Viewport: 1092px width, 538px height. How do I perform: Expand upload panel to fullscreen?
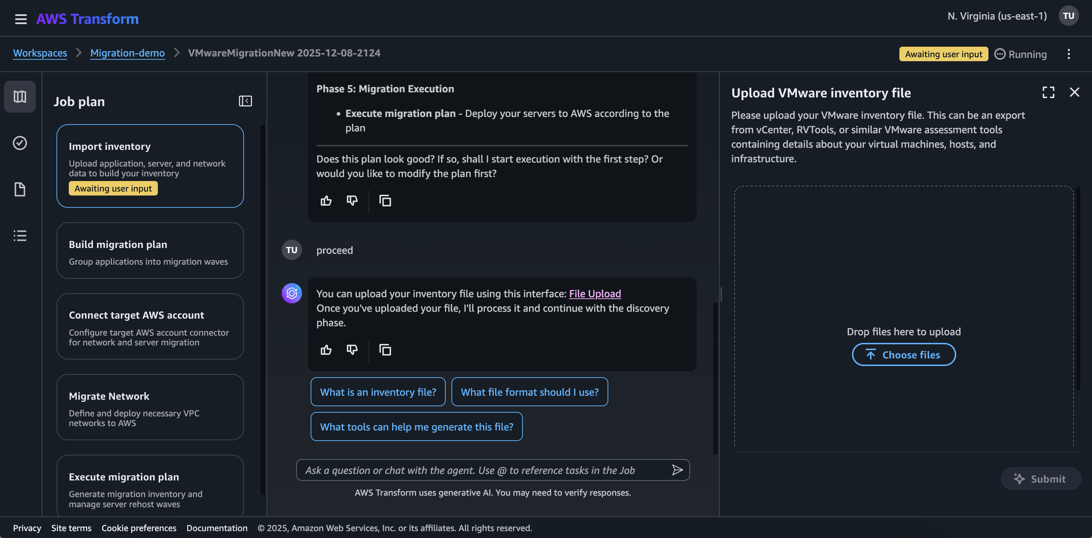pos(1048,92)
